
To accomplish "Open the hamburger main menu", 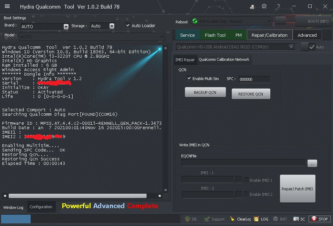I will coord(7,7).
